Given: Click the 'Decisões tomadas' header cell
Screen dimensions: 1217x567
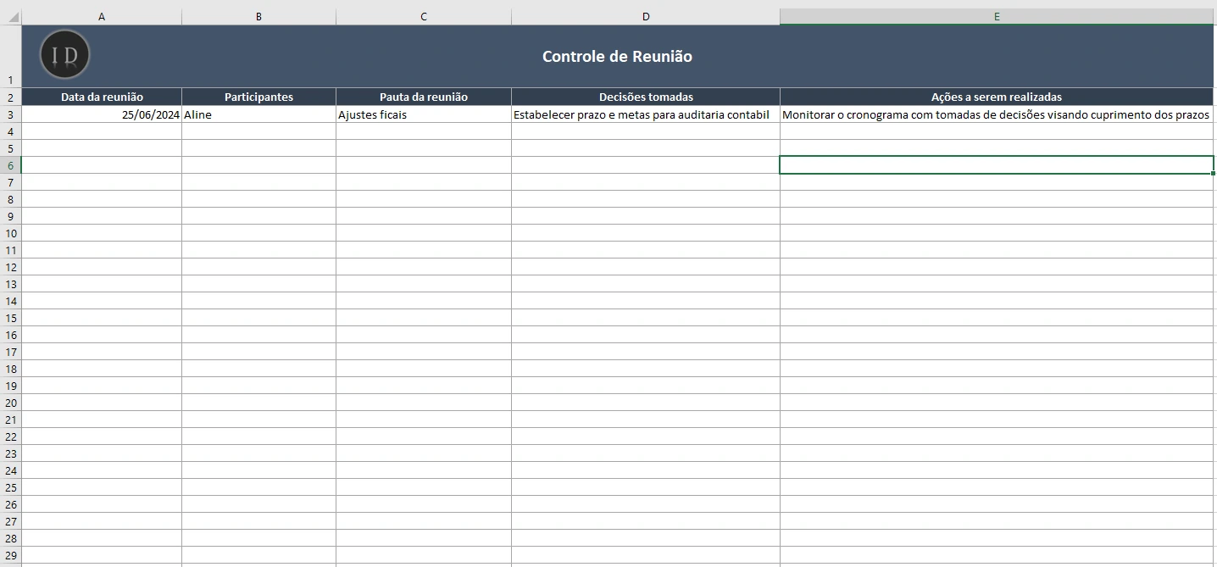Looking at the screenshot, I should (x=645, y=97).
